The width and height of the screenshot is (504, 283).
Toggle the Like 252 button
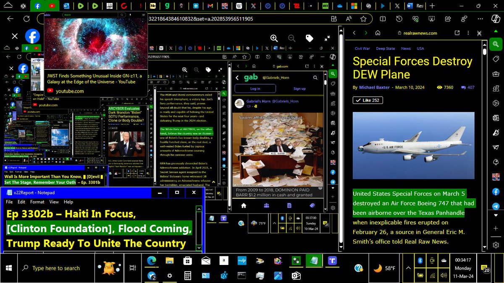367,100
